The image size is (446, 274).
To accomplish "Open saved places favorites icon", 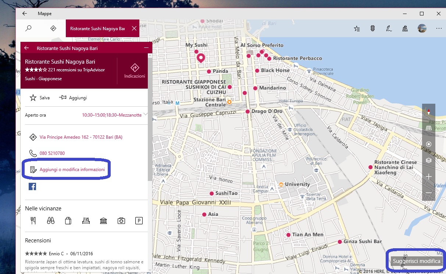I will [x=357, y=28].
